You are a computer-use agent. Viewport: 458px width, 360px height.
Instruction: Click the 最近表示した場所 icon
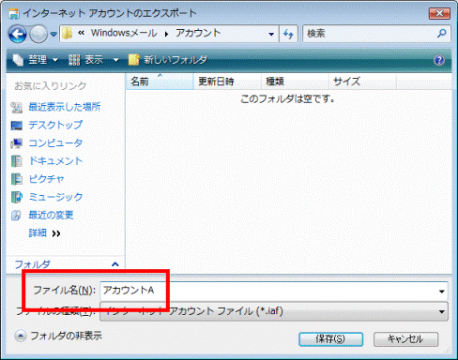tap(17, 107)
